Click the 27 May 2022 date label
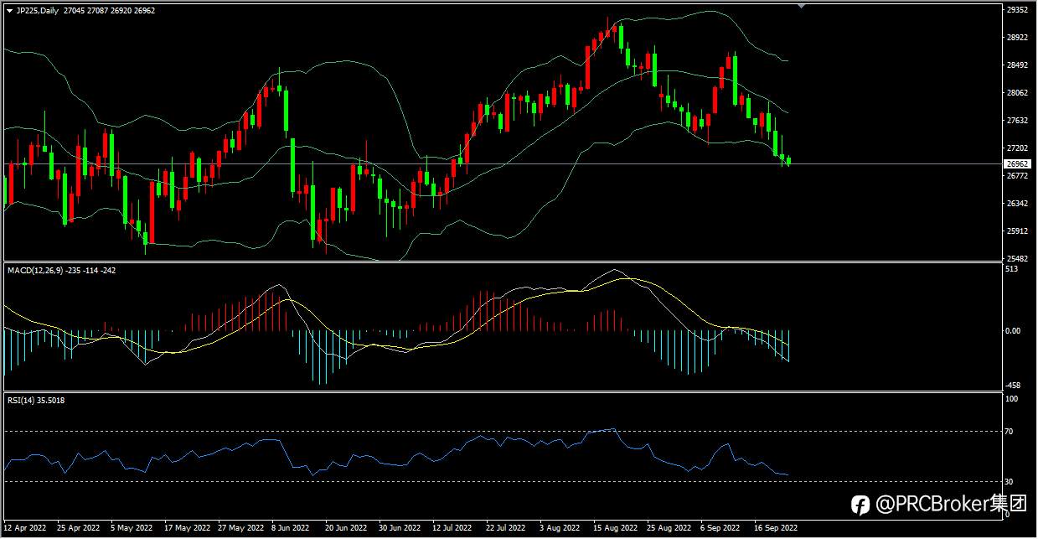This screenshot has height=539, width=1038. (240, 529)
